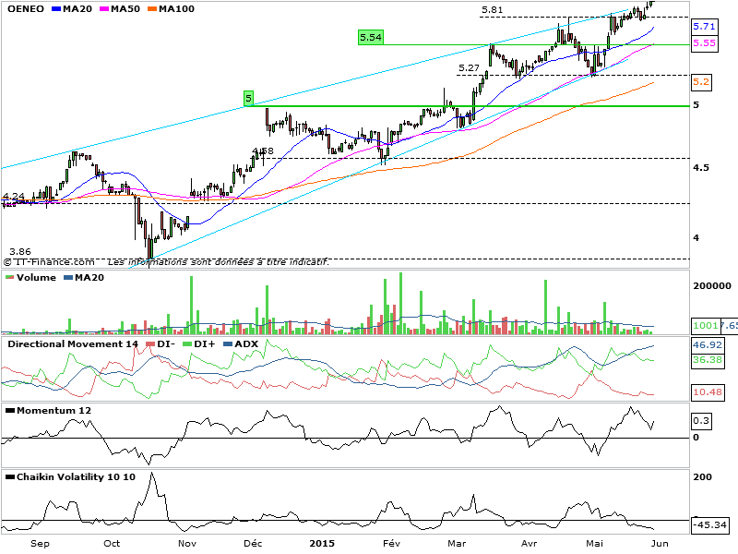This screenshot has height=554, width=738.
Task: Click the 4 price axis label
Action: tap(696, 238)
